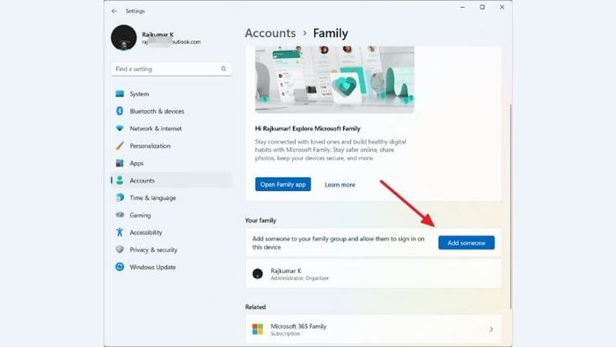This screenshot has height=347, width=616.
Task: Select the System monitor icon
Action: pos(120,93)
